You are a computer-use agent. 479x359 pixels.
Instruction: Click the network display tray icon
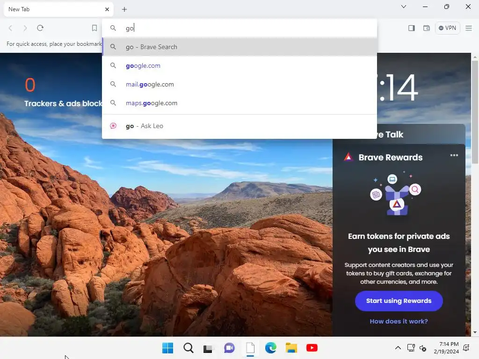(x=411, y=348)
